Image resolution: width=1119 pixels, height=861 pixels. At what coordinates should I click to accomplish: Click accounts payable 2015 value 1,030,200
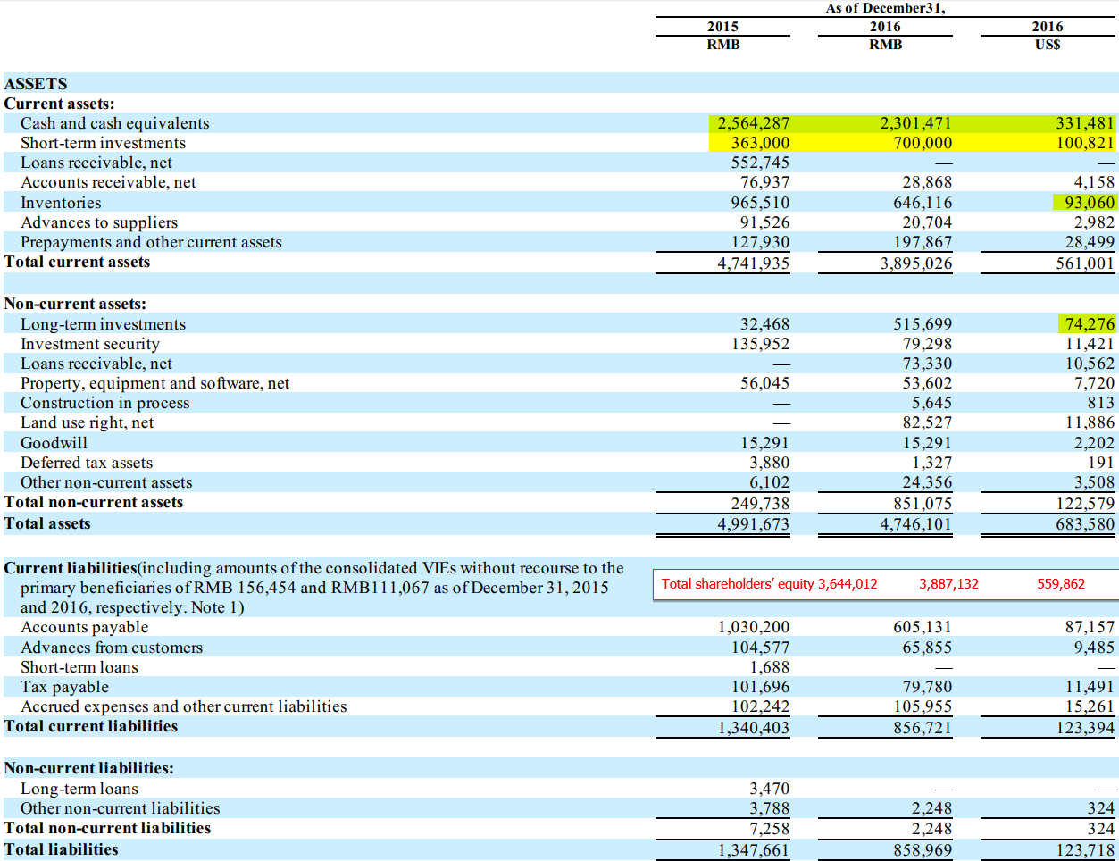pos(753,627)
